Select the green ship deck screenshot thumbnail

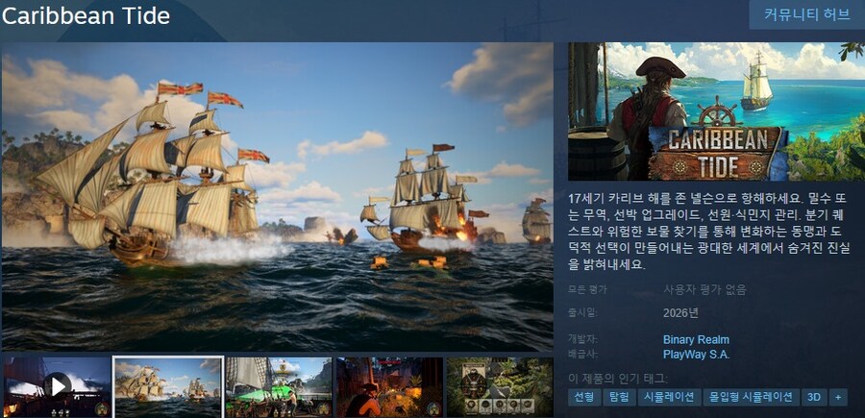coord(279,387)
